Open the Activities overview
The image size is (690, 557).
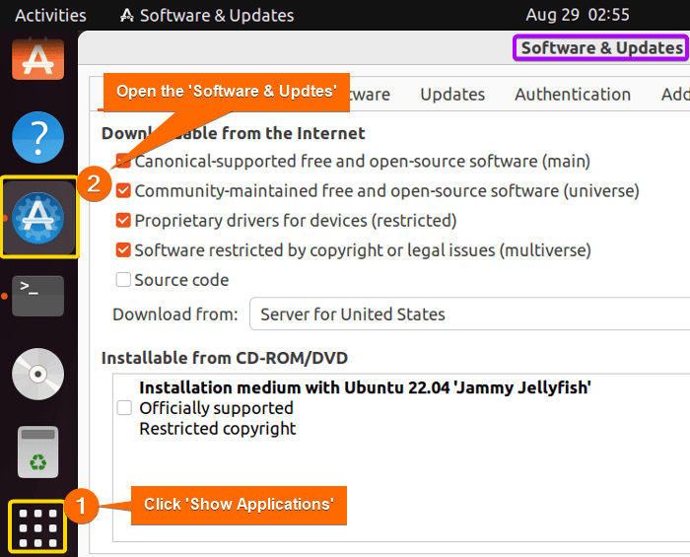tap(50, 16)
